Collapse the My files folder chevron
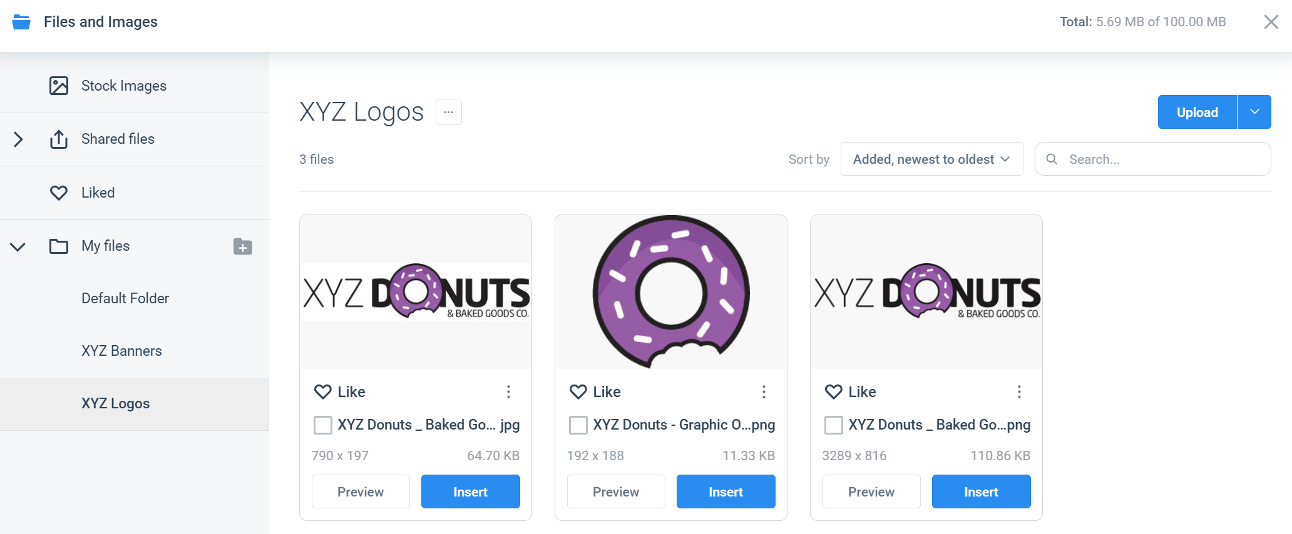 [18, 246]
